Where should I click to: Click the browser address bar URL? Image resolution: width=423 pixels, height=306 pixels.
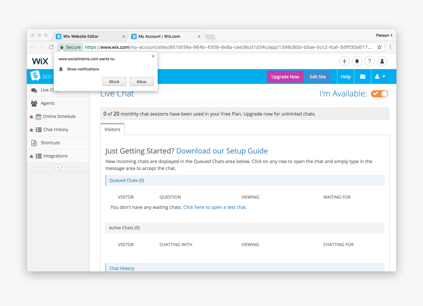[226, 47]
